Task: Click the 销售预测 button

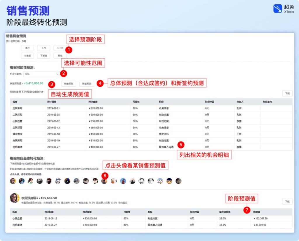Action: click(x=68, y=84)
